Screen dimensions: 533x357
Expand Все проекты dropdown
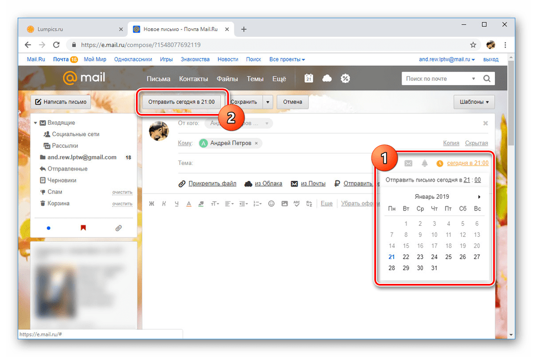tap(287, 59)
